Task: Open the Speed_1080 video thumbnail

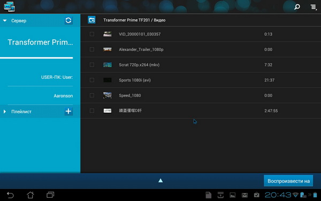Action: click(x=108, y=95)
